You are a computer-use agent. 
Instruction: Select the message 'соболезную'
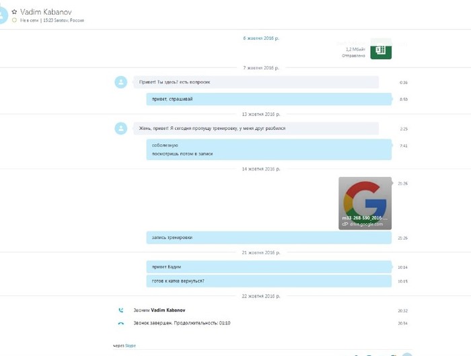click(x=165, y=145)
